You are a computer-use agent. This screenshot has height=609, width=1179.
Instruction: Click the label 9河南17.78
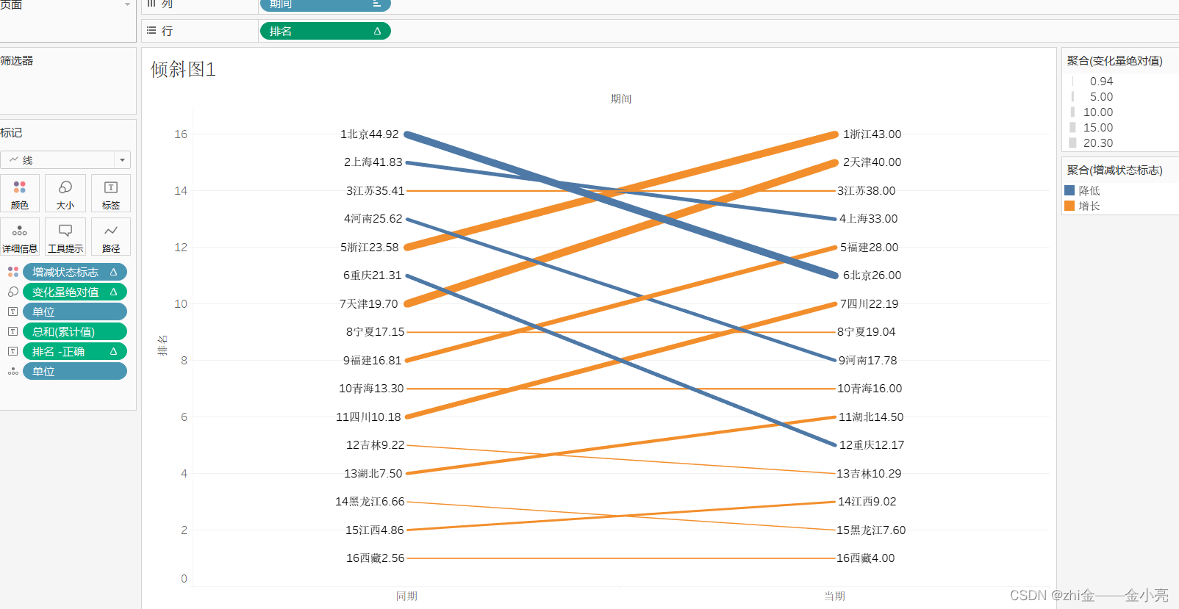[x=868, y=361]
